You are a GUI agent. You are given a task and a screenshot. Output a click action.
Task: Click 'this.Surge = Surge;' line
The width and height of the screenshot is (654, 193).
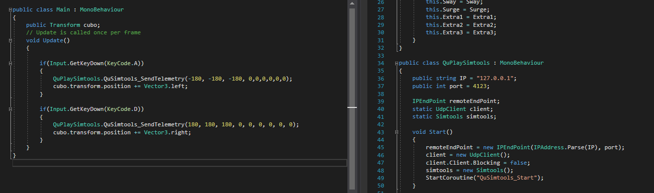457,9
